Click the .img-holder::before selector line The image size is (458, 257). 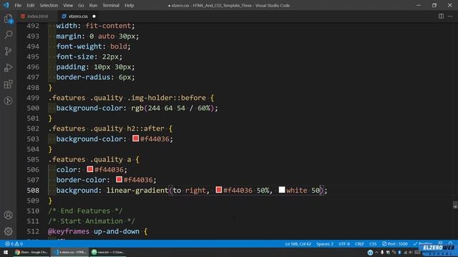coord(131,98)
